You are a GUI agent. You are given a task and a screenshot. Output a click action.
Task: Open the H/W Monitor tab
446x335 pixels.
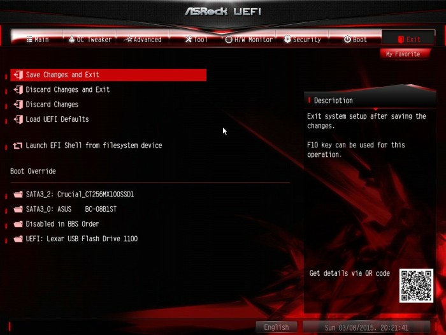249,40
